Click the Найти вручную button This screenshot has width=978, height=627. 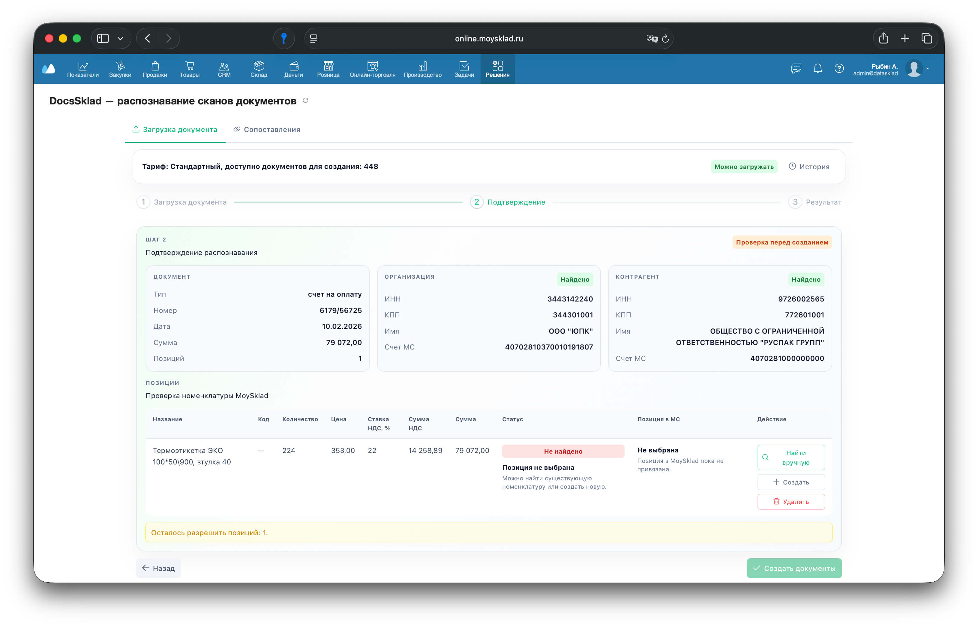pos(791,457)
